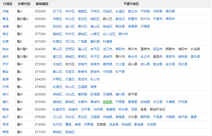Image resolution: width=212 pixels, height=136 pixels.
Task: Click the highlighted 临邑县 link
Action: (x=108, y=102)
